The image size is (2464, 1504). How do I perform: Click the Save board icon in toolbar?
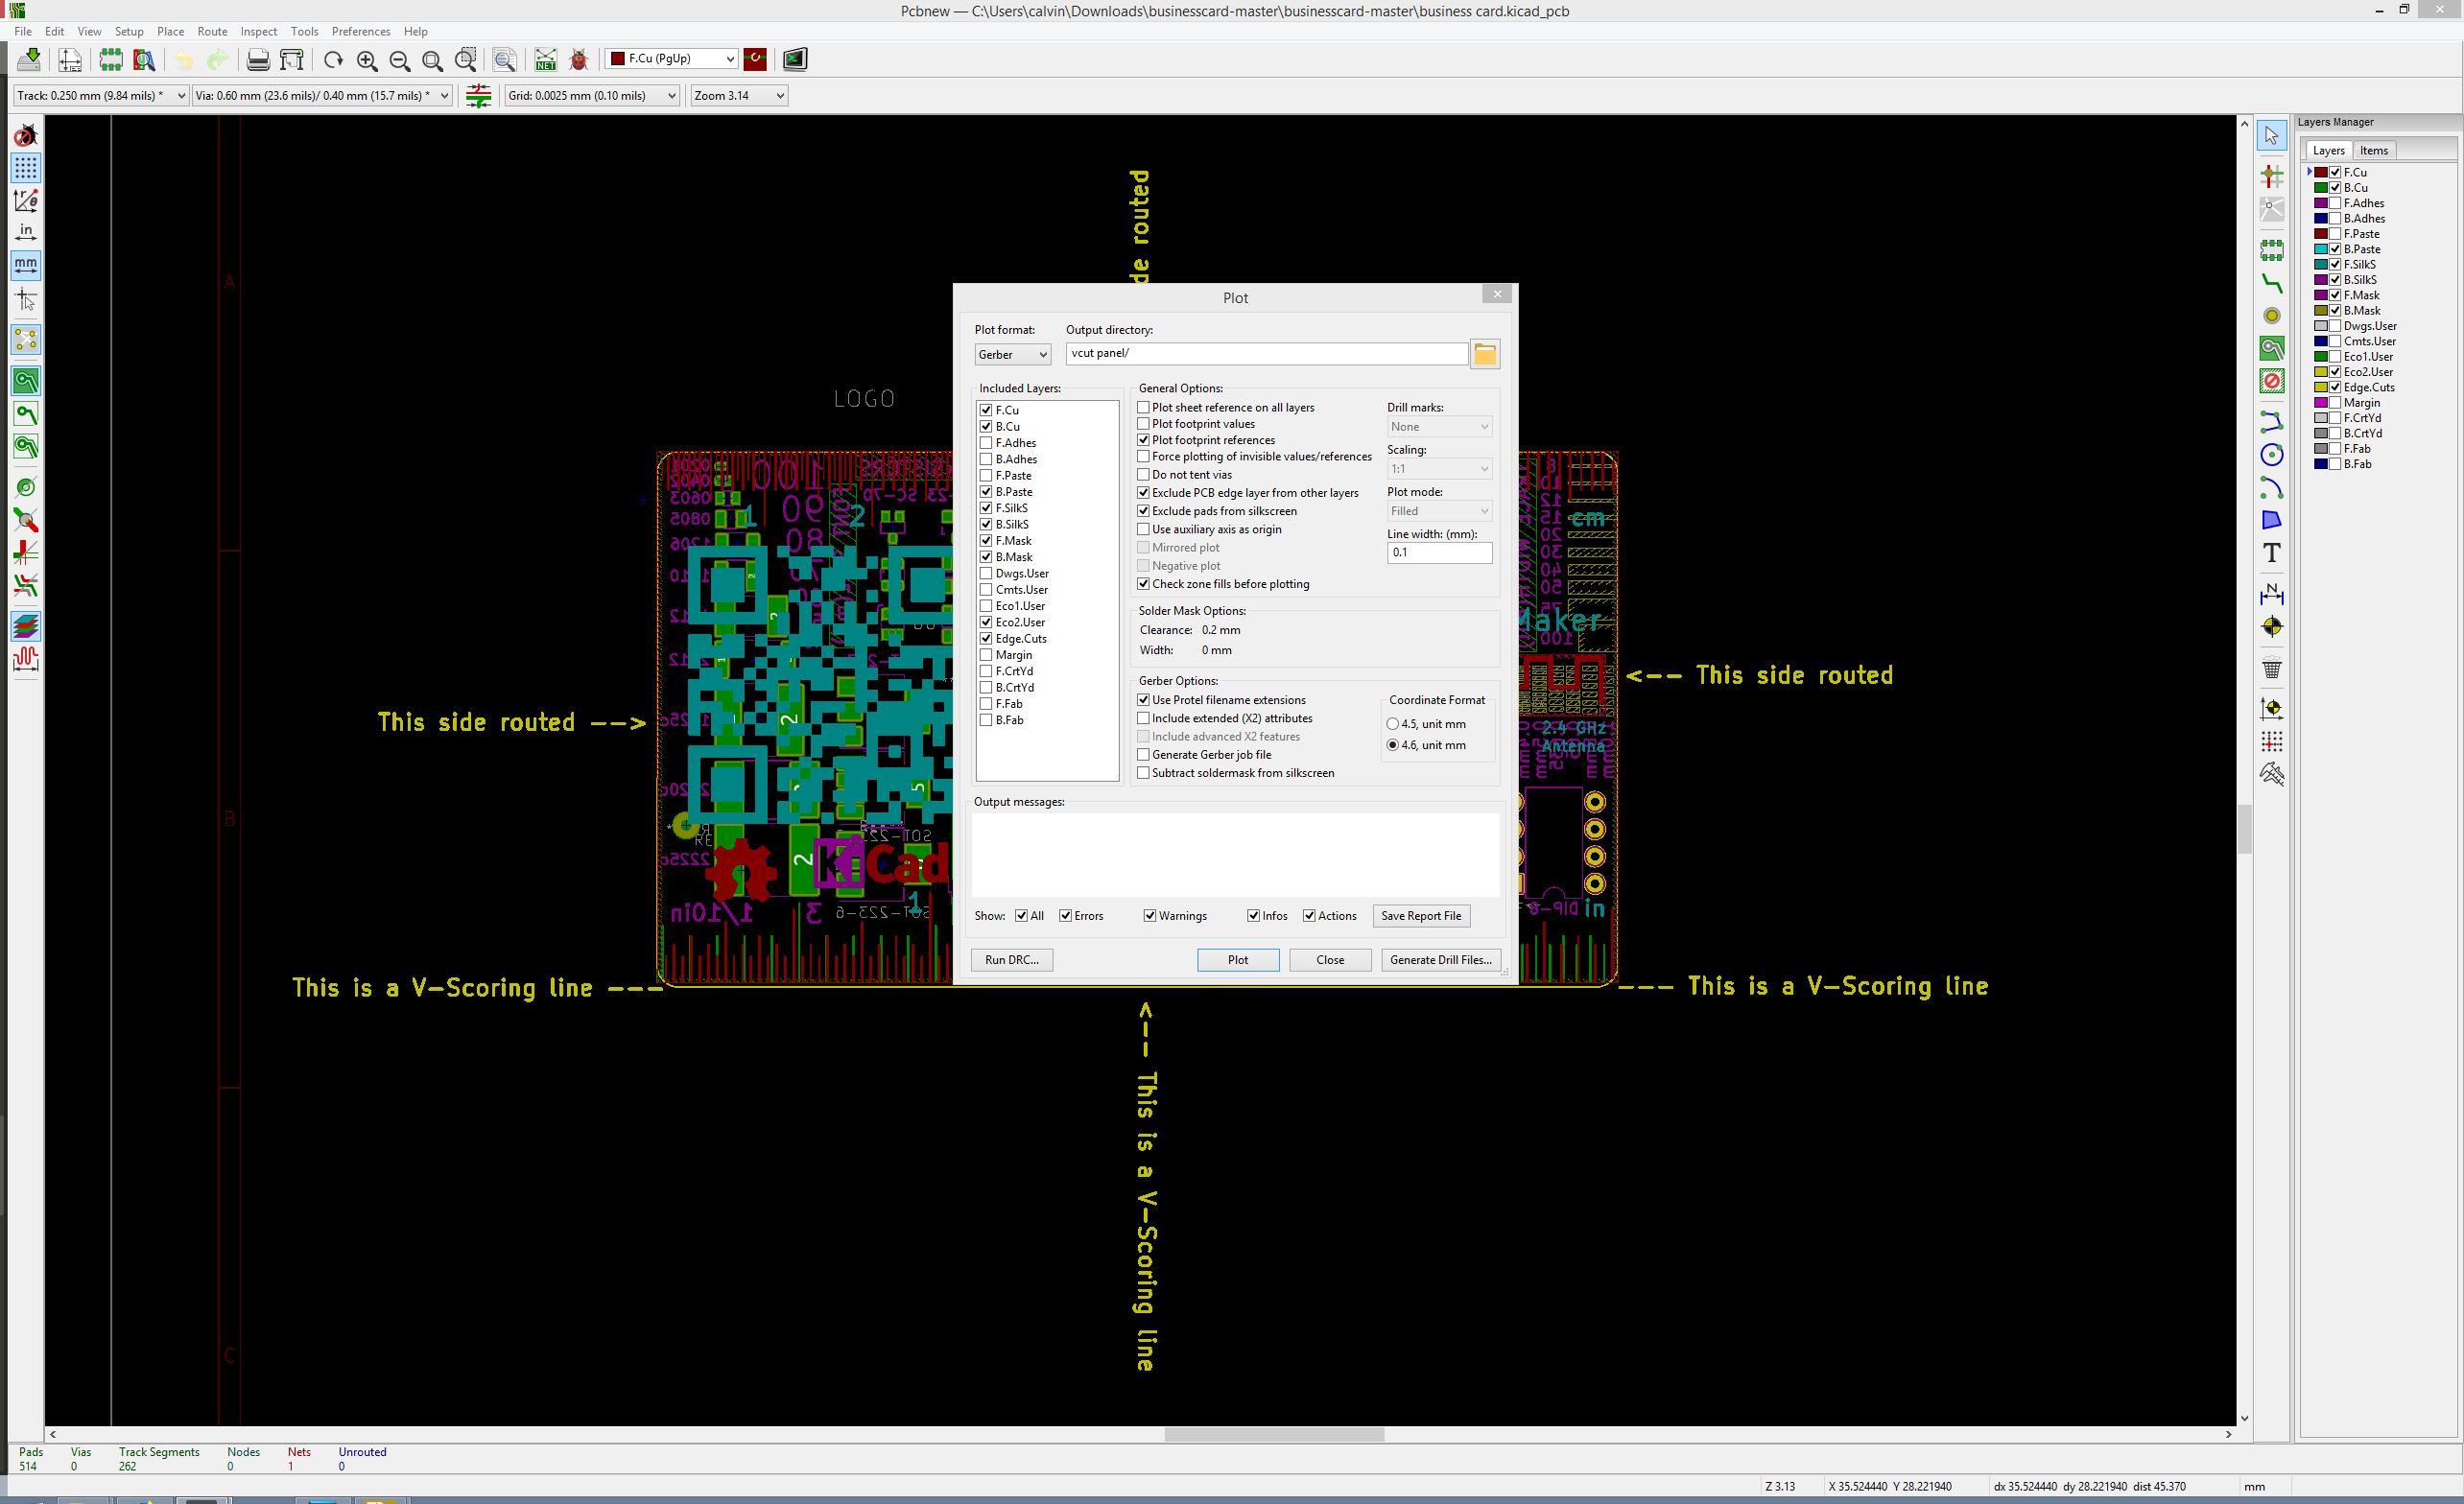pyautogui.click(x=29, y=59)
